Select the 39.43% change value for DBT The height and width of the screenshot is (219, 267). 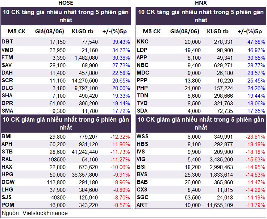pos(121,42)
